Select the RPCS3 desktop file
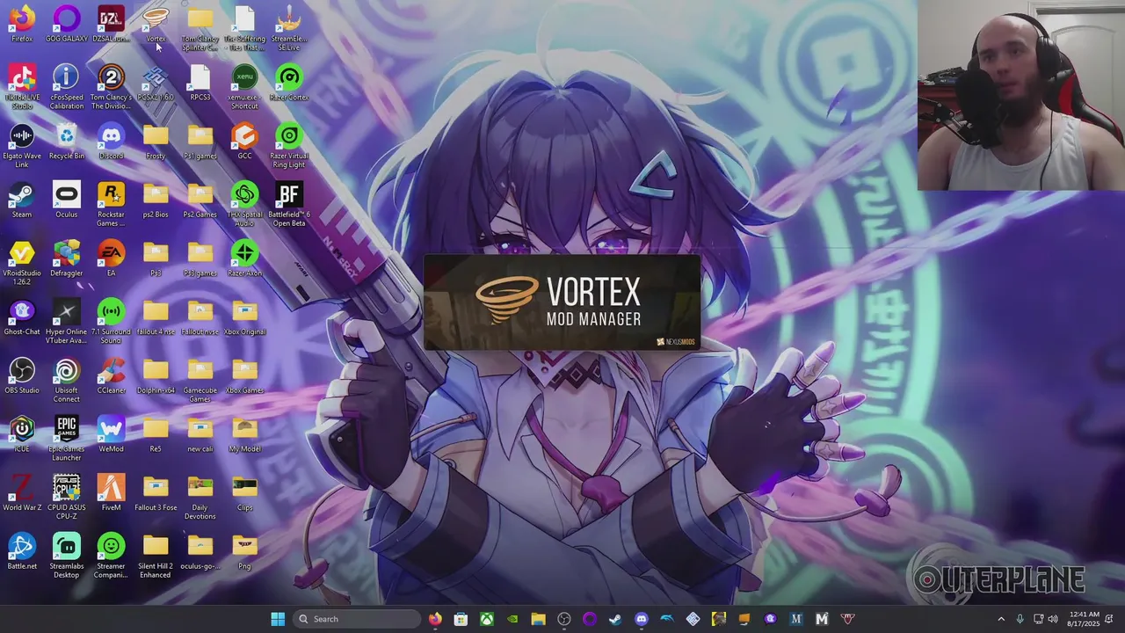This screenshot has width=1125, height=633. (x=200, y=83)
